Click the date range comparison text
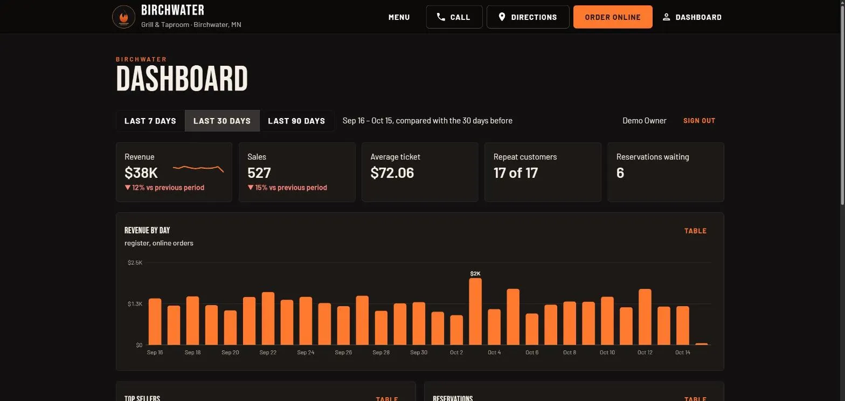845x401 pixels. pyautogui.click(x=427, y=121)
